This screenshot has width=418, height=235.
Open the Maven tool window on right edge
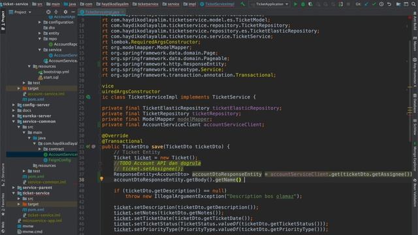click(x=415, y=44)
